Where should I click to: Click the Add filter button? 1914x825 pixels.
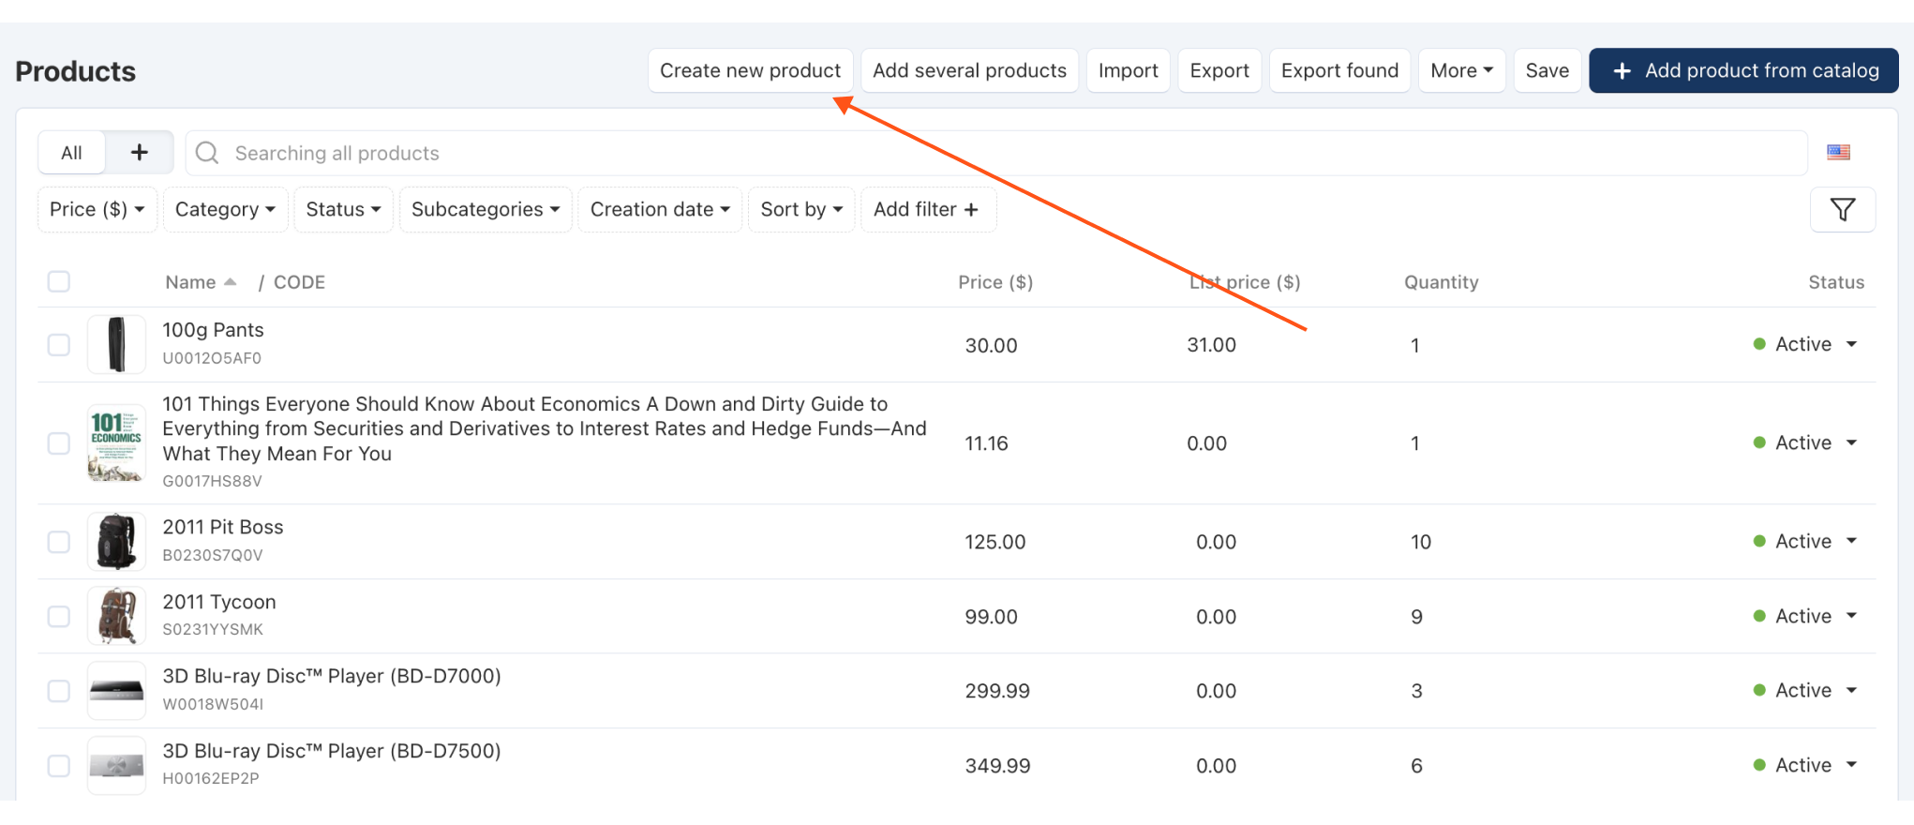point(927,209)
